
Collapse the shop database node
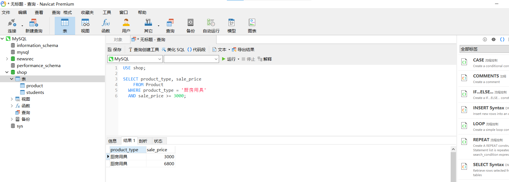(7, 72)
